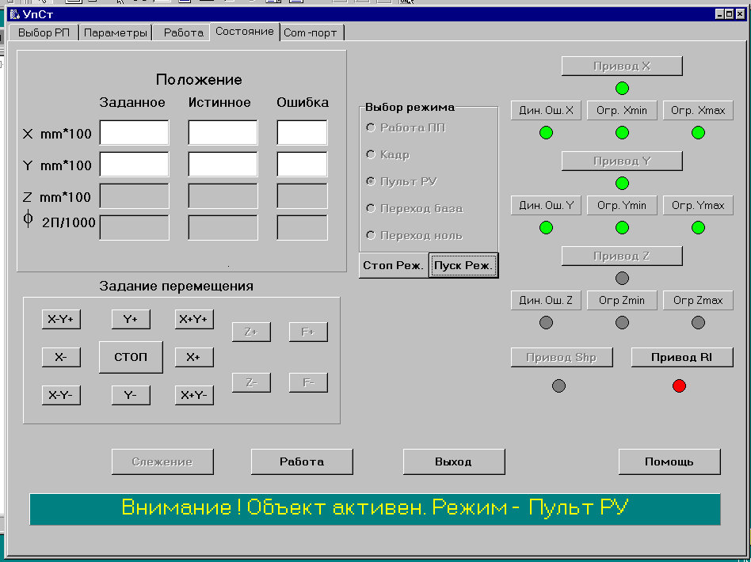Open the Параметры tab
751x562 pixels.
click(x=116, y=32)
